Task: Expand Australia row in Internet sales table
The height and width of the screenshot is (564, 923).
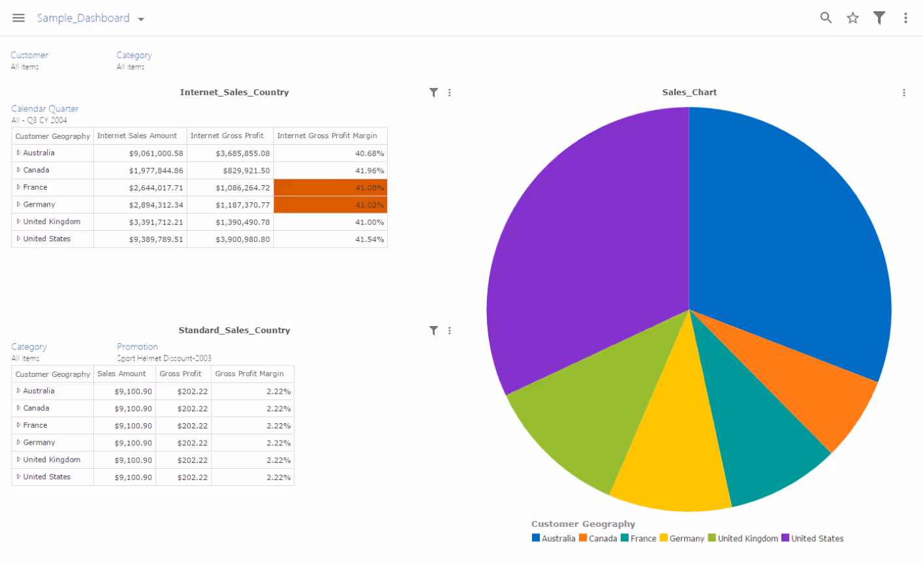Action: [18, 153]
